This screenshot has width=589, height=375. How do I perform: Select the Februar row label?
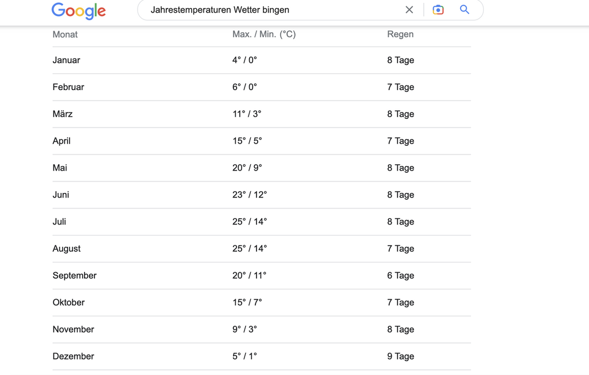(x=68, y=87)
